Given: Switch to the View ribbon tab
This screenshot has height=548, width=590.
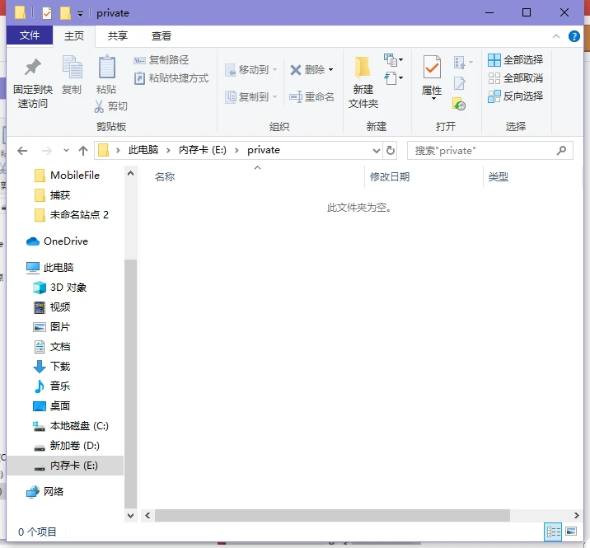Looking at the screenshot, I should 162,36.
